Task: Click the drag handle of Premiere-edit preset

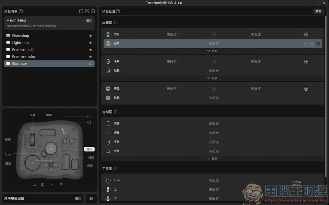Action: click(8, 50)
